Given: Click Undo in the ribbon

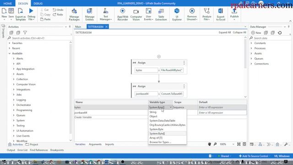Looking at the screenshot, I should [58, 10].
